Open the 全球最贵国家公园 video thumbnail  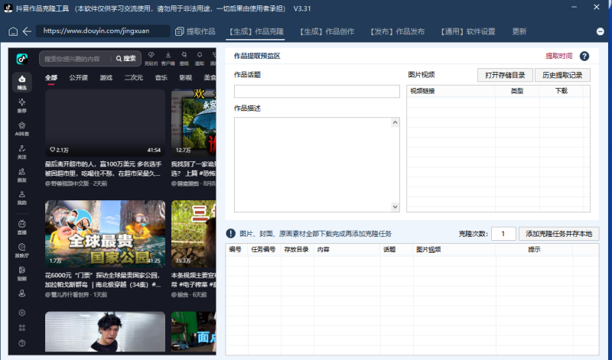(105, 234)
